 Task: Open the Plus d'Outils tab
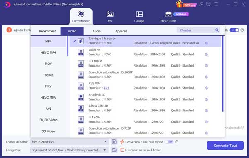click(168, 17)
